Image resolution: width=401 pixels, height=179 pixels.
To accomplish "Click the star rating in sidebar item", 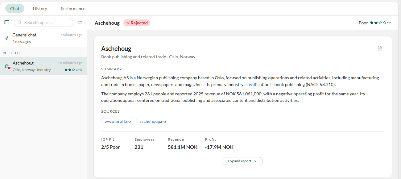I will click(73, 70).
